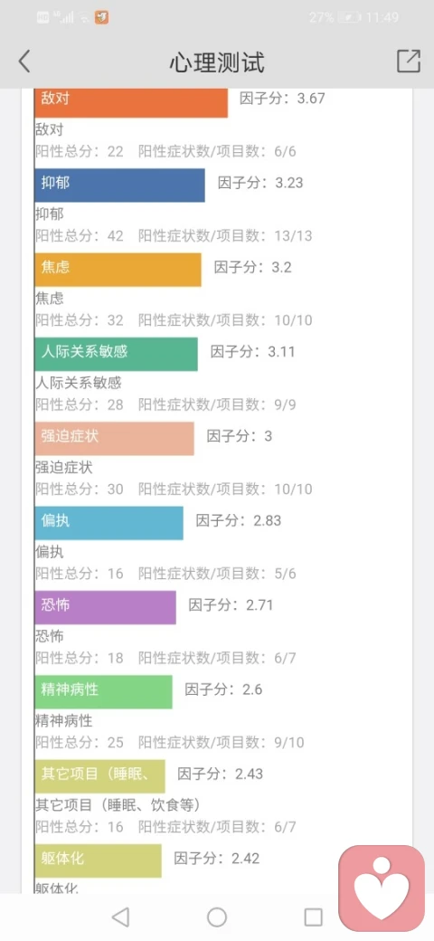This screenshot has height=941, width=434.
Task: Tap Android recent apps square
Action: pyautogui.click(x=314, y=917)
